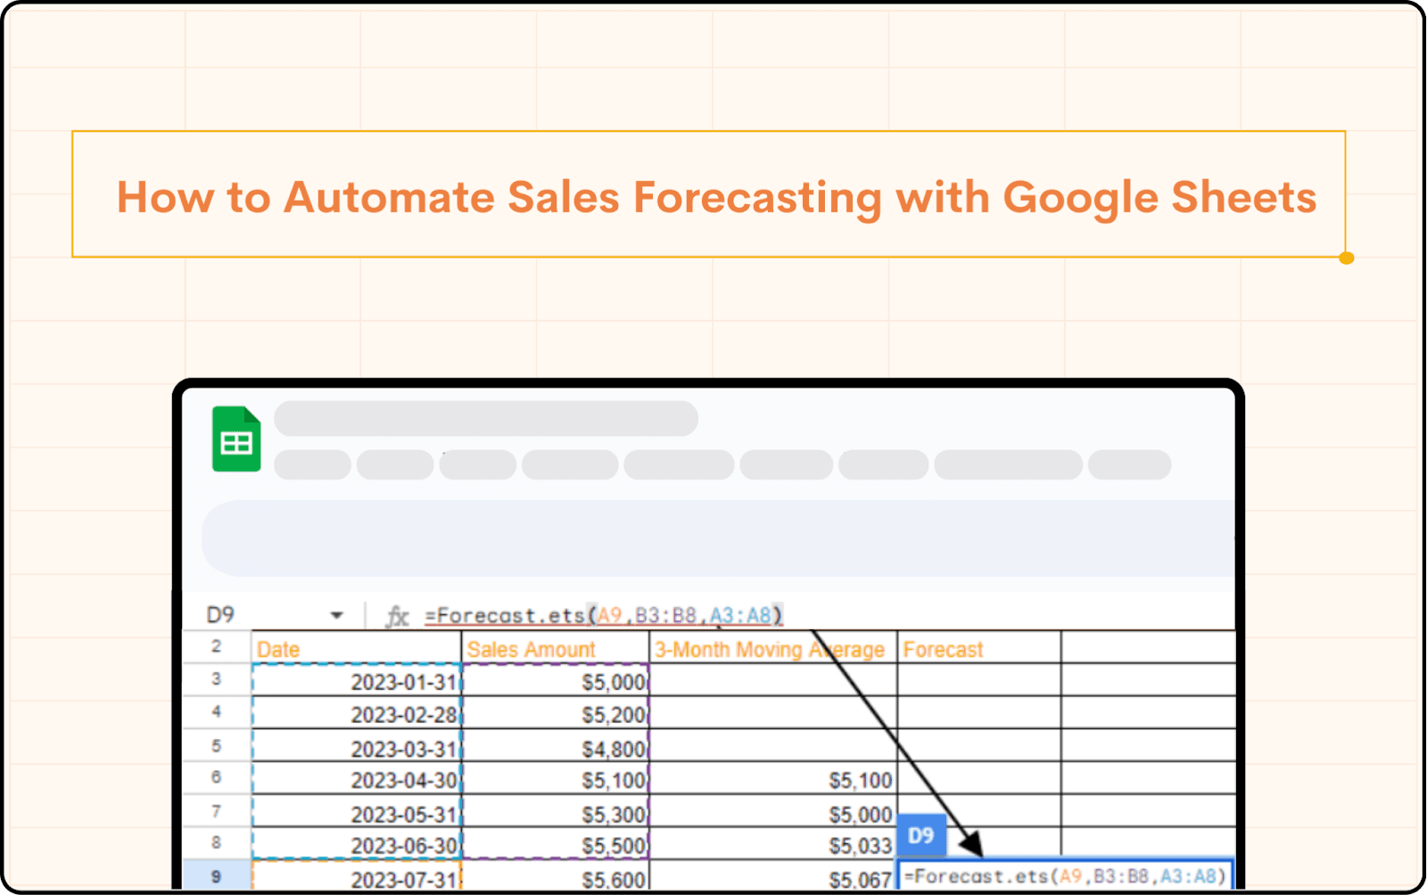Select sales cell $5,500
Image resolution: width=1427 pixels, height=895 pixels.
[556, 844]
